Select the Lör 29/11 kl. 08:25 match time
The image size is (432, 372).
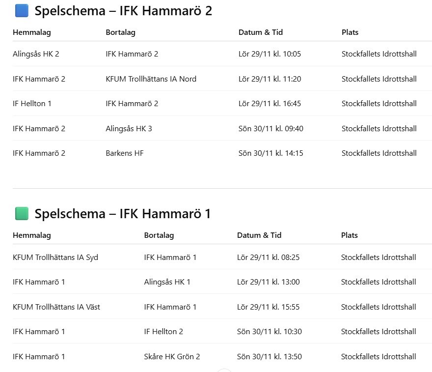[x=268, y=258]
